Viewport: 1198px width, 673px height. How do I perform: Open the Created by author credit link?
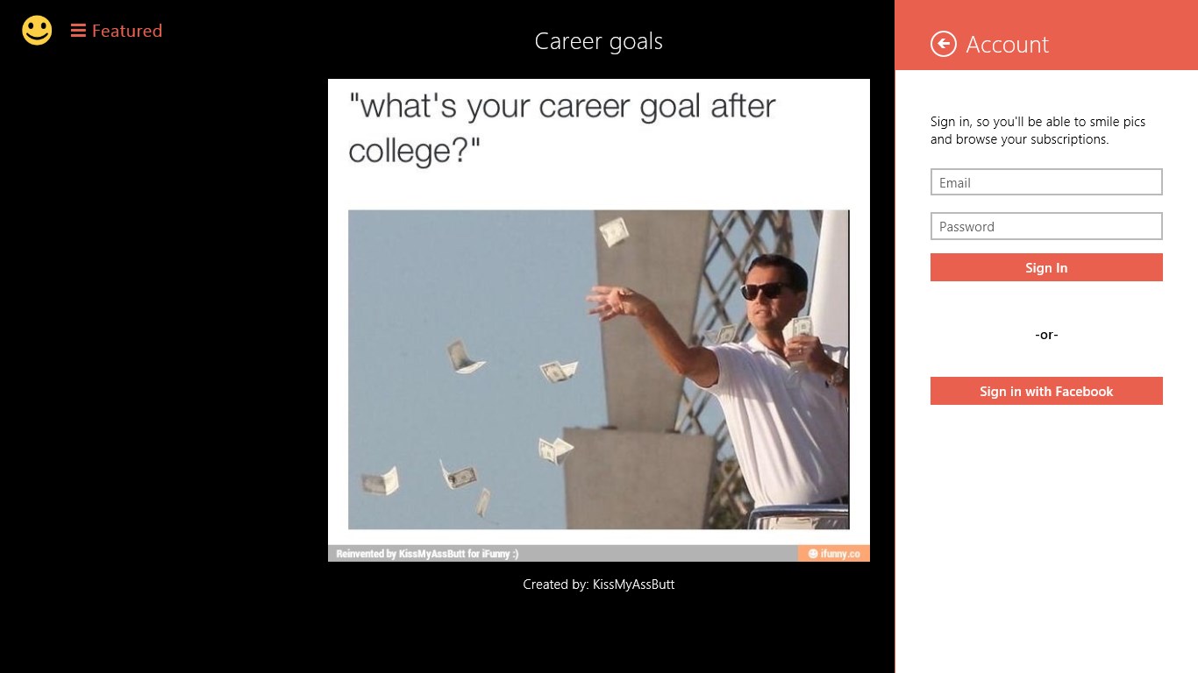click(599, 584)
